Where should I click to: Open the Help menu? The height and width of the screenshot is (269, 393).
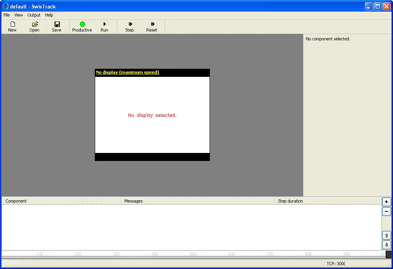49,15
